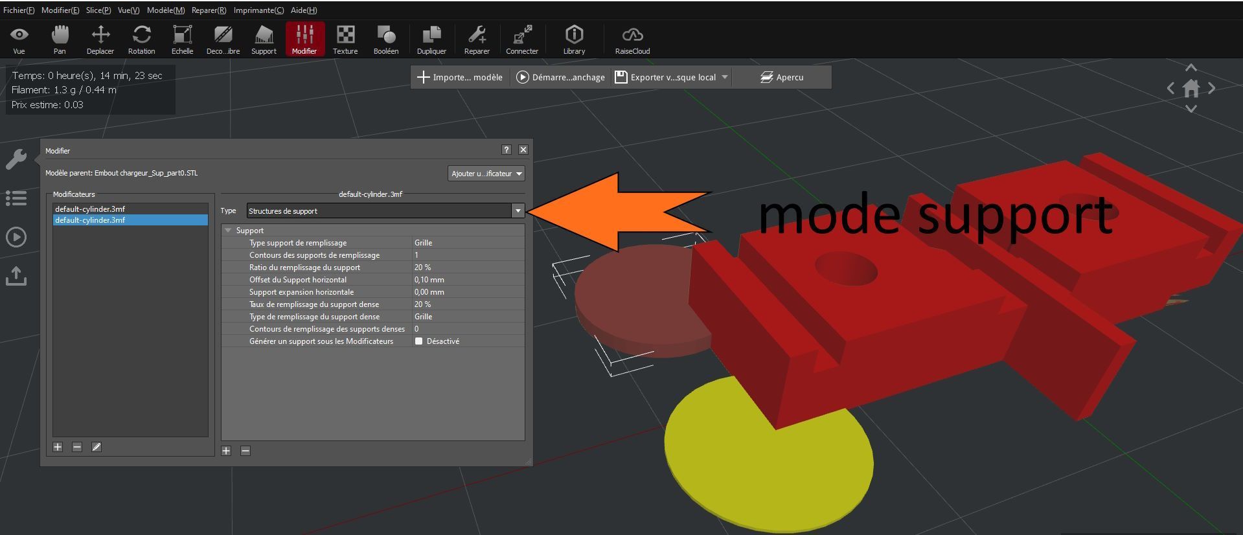
Task: Open the wrench settings icon in left sidebar
Action: [16, 159]
